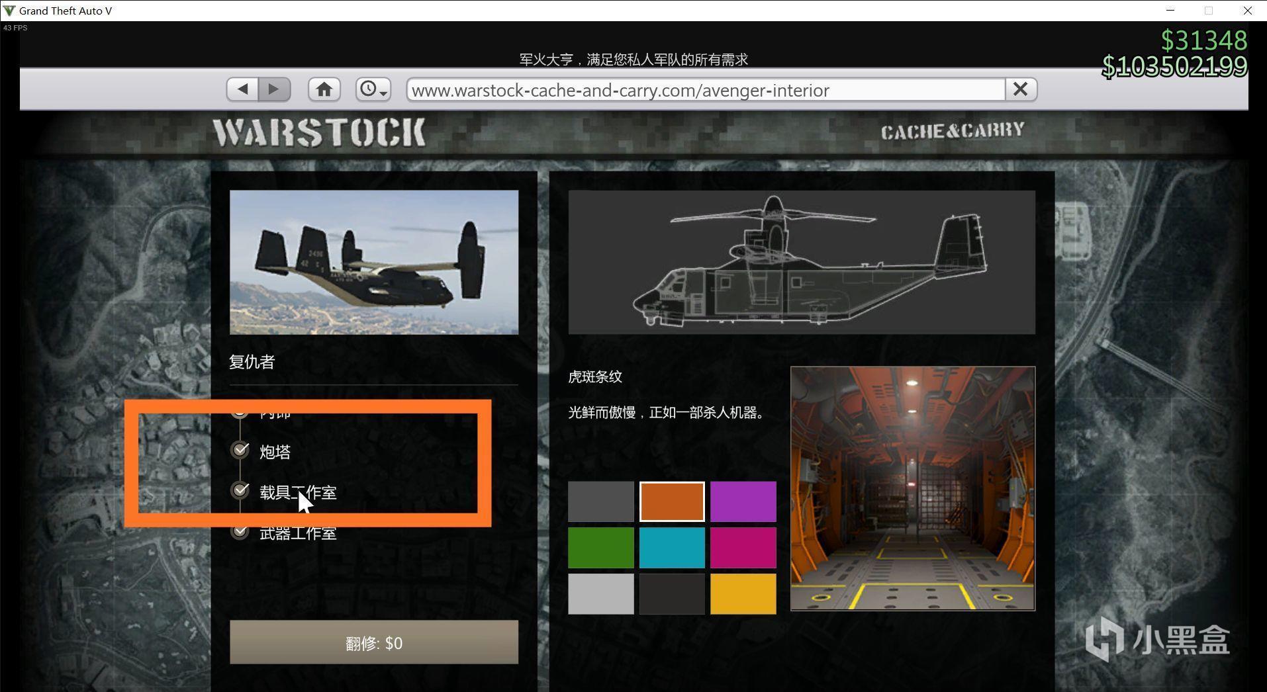Pick the orange interior color swatch

click(672, 501)
